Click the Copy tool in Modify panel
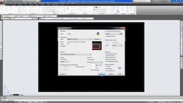The width and height of the screenshot is (183, 103). (x=25, y=9)
